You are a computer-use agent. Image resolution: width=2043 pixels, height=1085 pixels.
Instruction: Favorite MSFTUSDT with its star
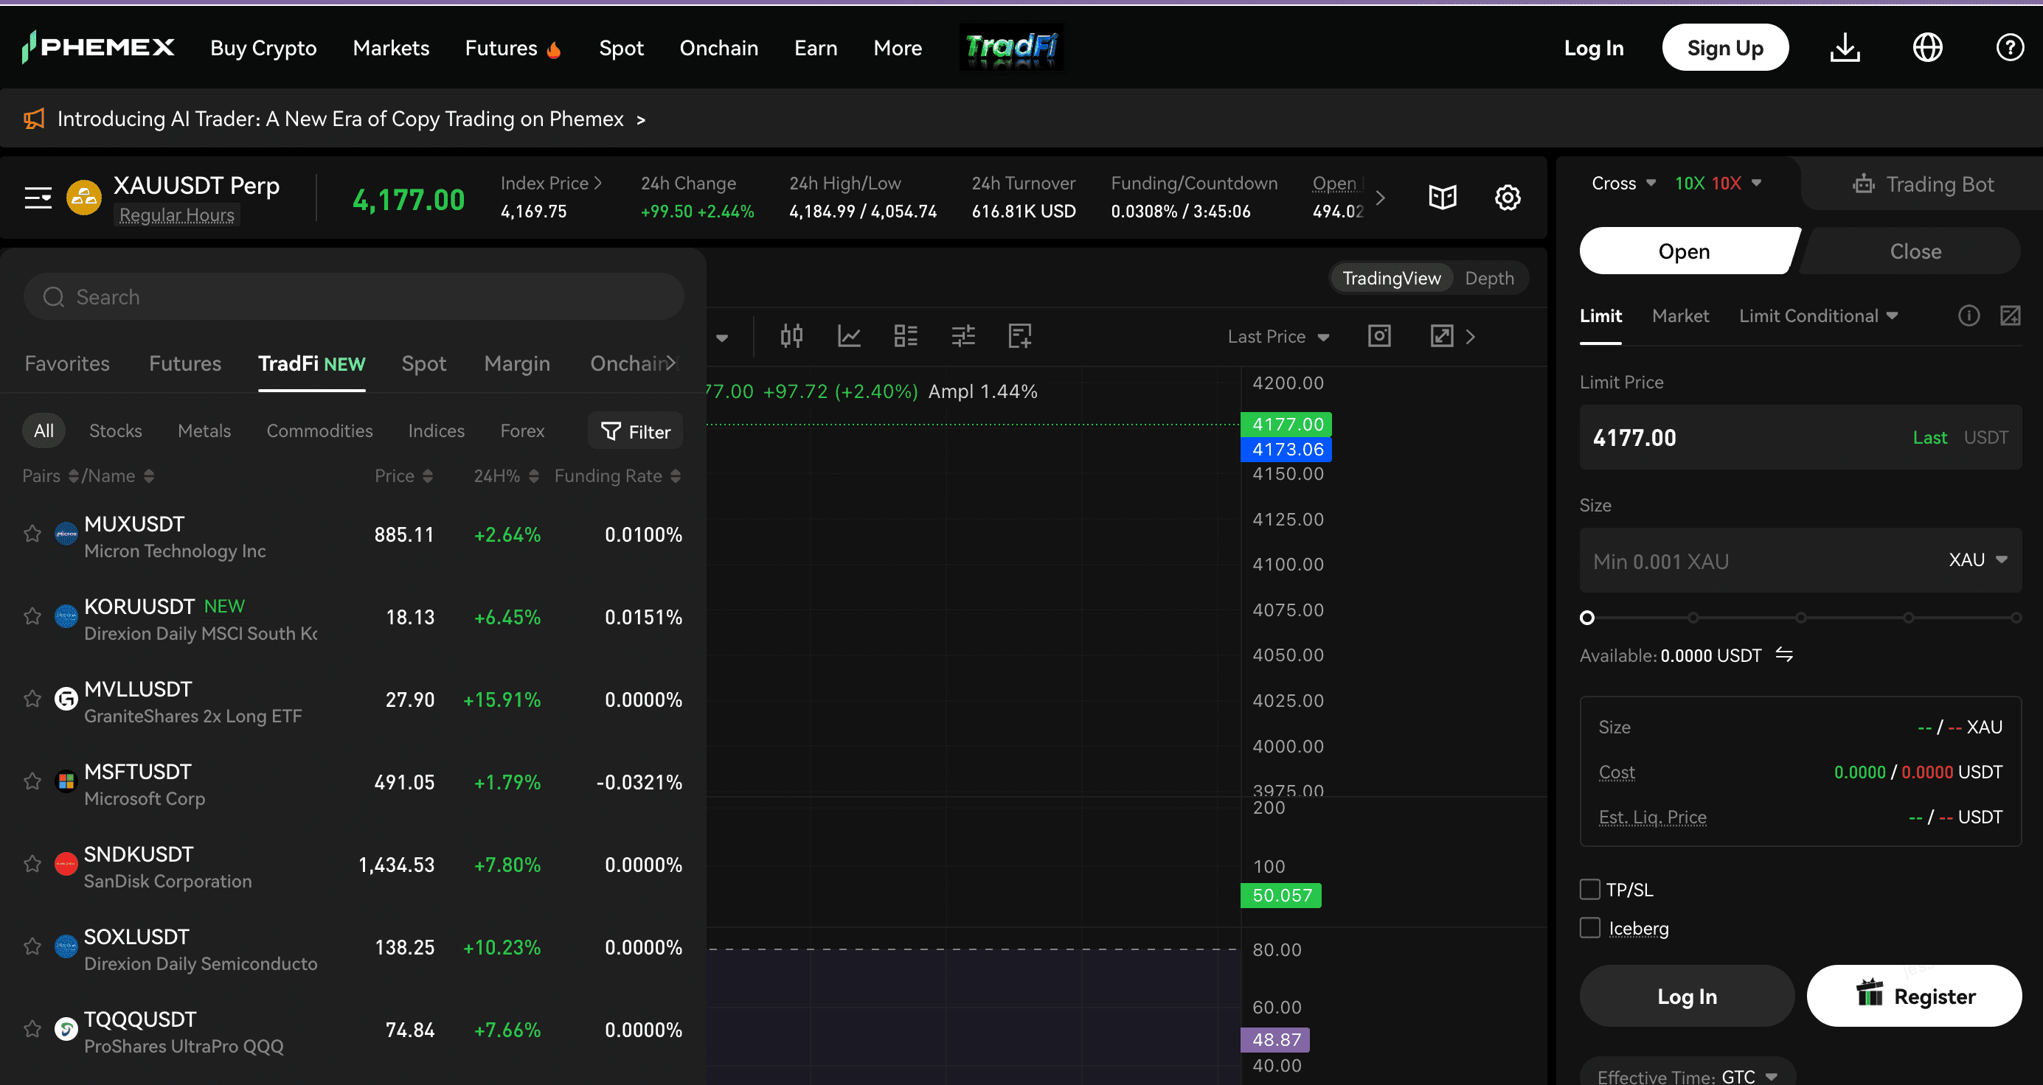32,781
